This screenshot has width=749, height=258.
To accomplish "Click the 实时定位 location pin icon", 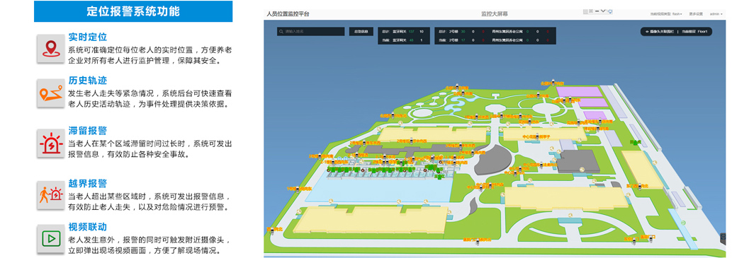I will click(x=50, y=49).
